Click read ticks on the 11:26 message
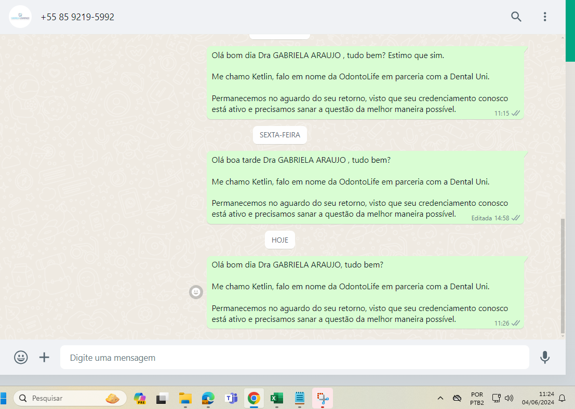Image resolution: width=575 pixels, height=409 pixels. click(516, 323)
